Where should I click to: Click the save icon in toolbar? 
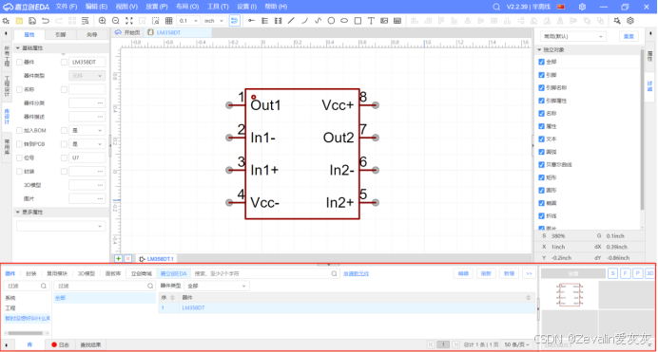(32, 21)
